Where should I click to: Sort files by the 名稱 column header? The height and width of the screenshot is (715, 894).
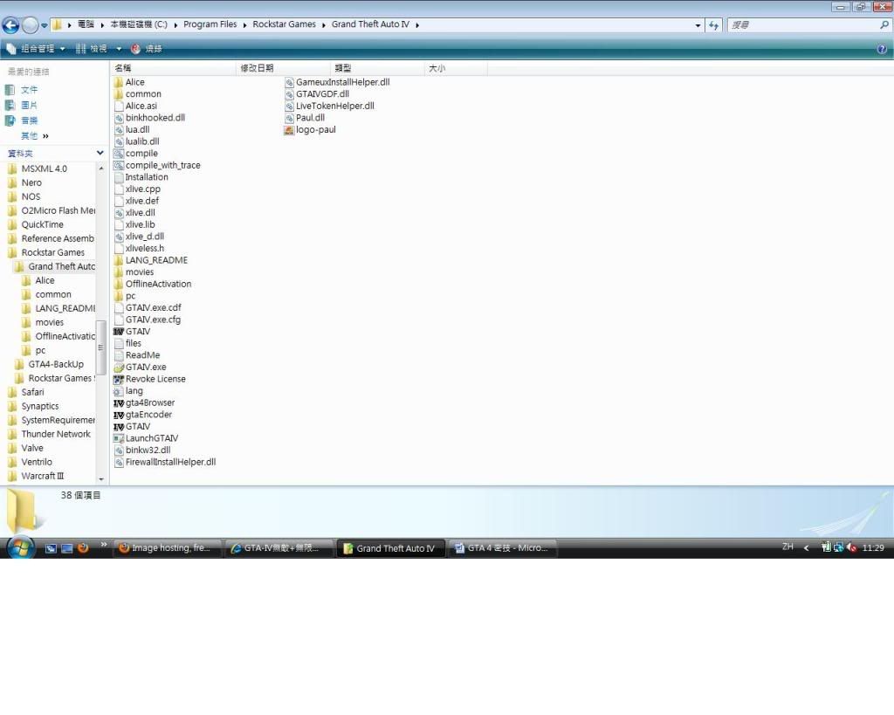pos(124,68)
